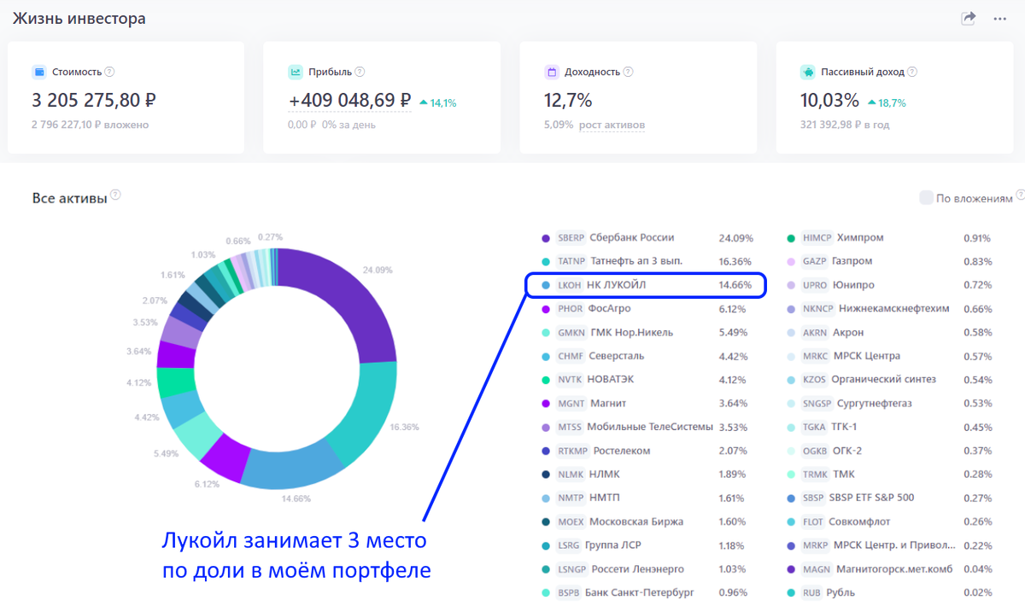
Task: Select Юнипро in the legend
Action: pyautogui.click(x=854, y=285)
